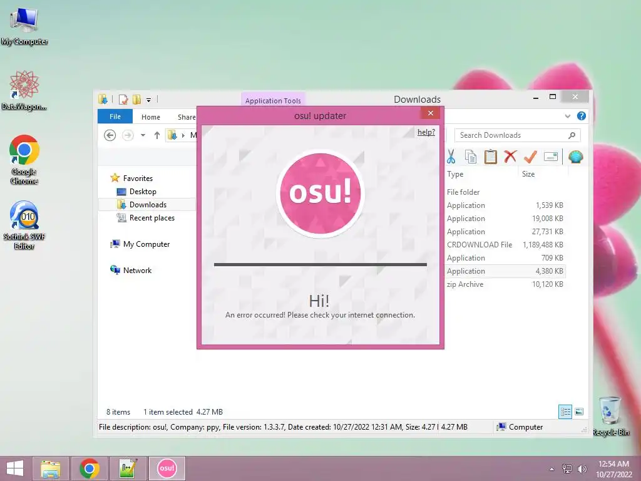
Task: Sort by the Type column header
Action: [x=455, y=174]
